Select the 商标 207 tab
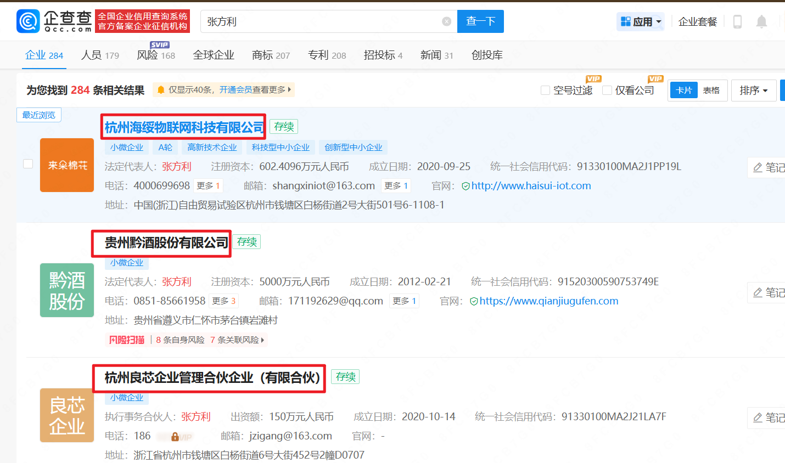This screenshot has height=463, width=785. click(x=271, y=55)
